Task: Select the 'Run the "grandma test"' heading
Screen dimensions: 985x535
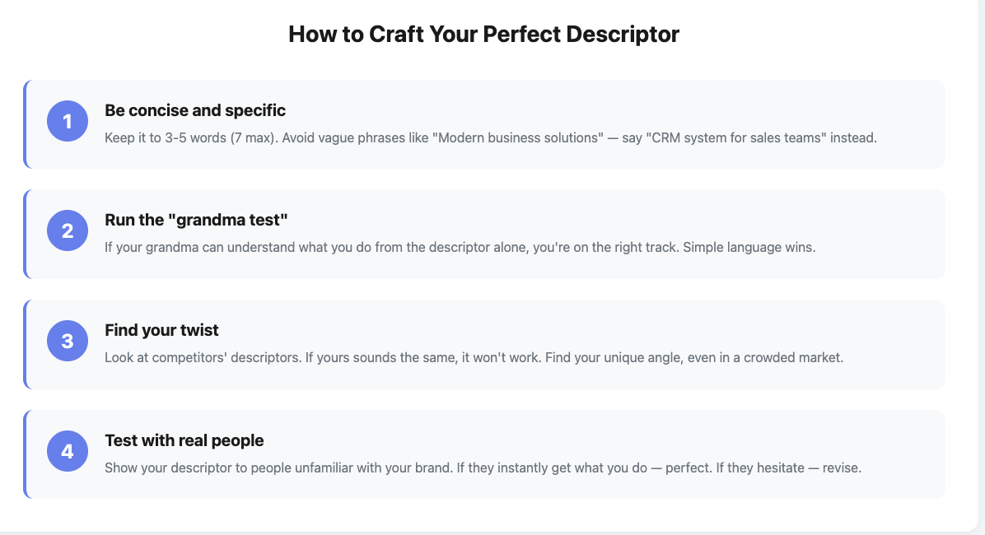Action: click(x=196, y=220)
